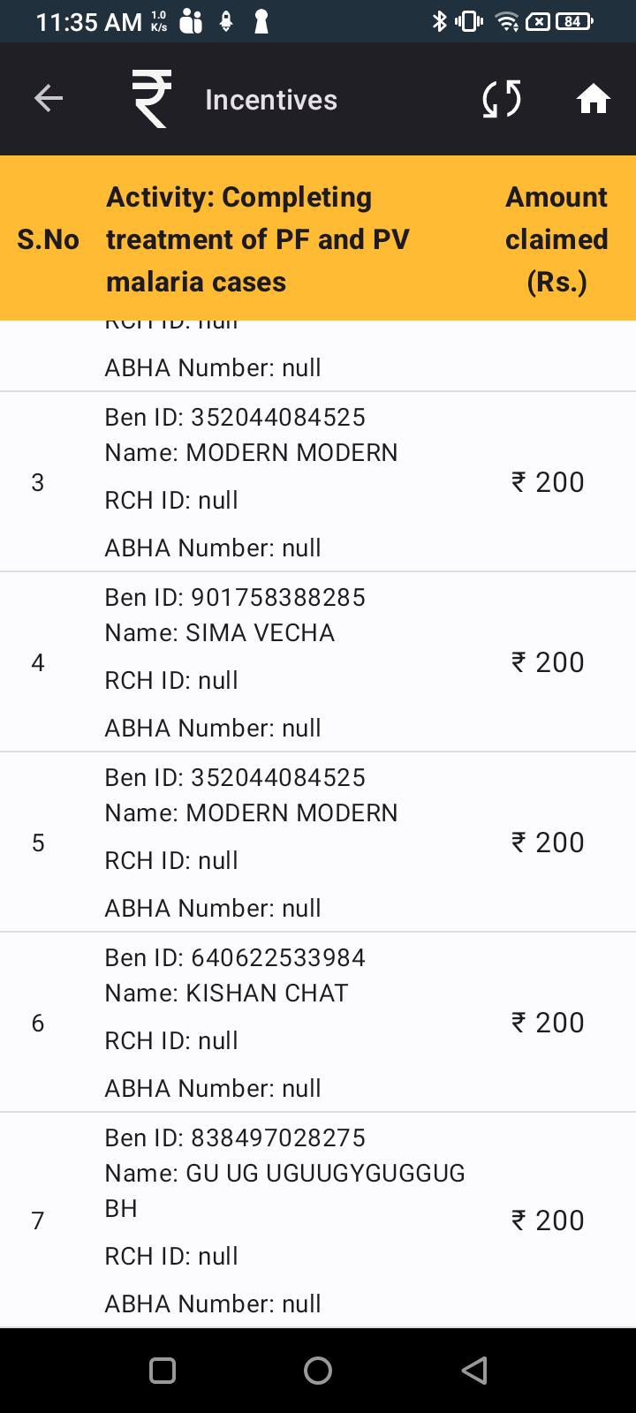Image resolution: width=636 pixels, height=1413 pixels.
Task: Go to home via house icon
Action: 594,99
